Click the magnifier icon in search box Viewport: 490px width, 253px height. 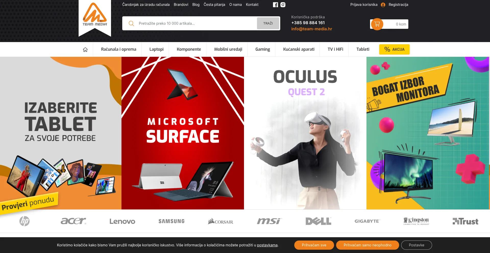pos(131,23)
